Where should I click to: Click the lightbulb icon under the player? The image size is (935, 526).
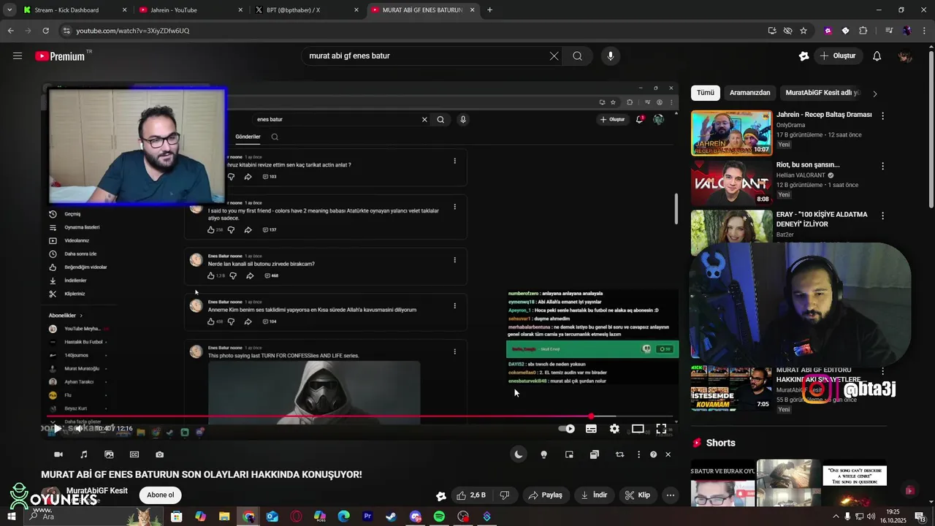[543, 454]
